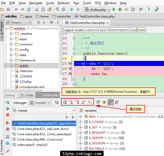164x156 pixels.
Task: Open the Project view dropdown
Action: 19,23
